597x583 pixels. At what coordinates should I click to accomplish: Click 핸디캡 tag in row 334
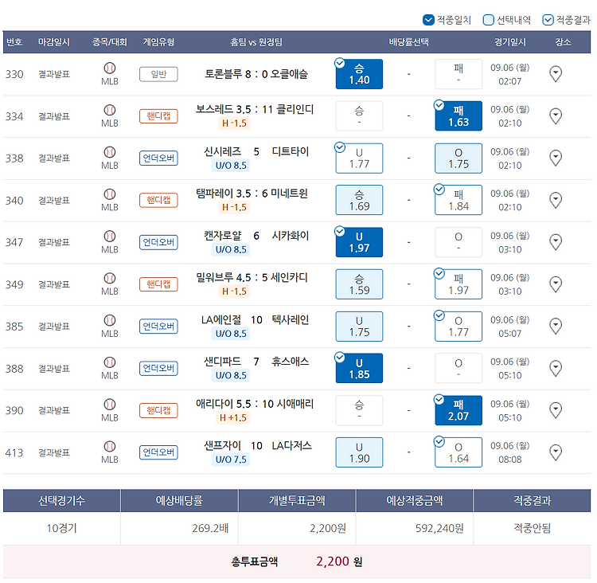(x=158, y=116)
